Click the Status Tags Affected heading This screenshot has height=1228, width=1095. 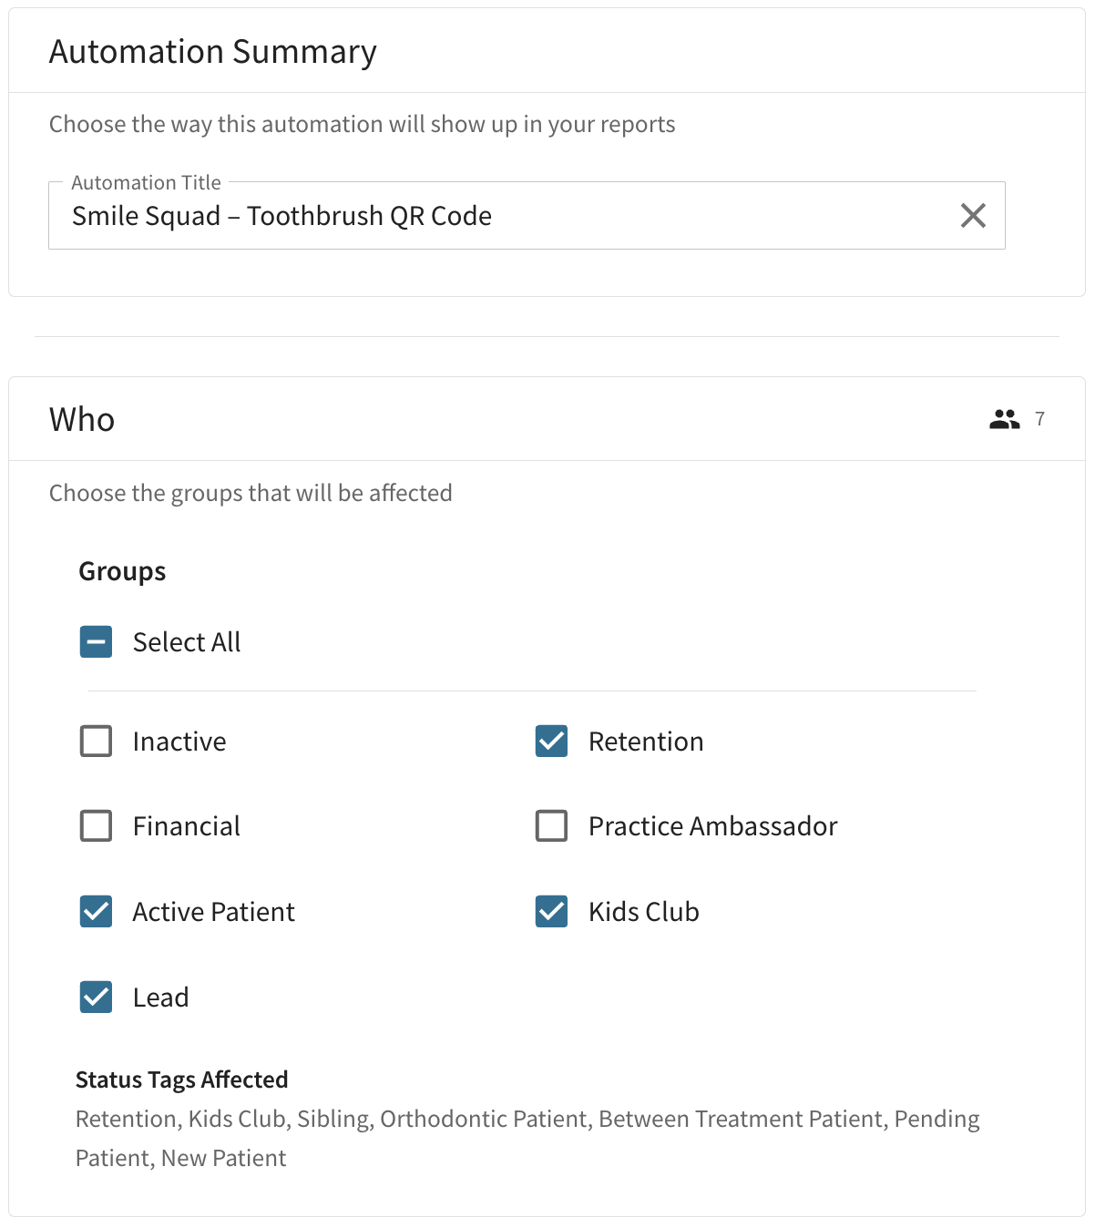[181, 1080]
